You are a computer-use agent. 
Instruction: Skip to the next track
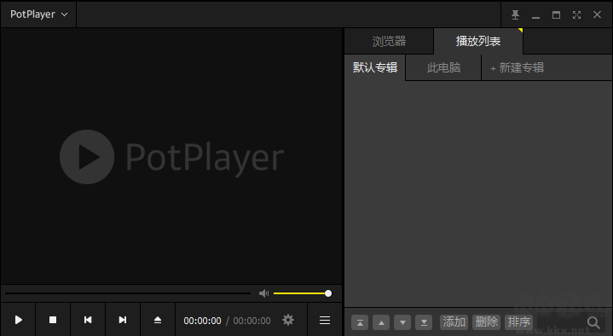(x=123, y=320)
